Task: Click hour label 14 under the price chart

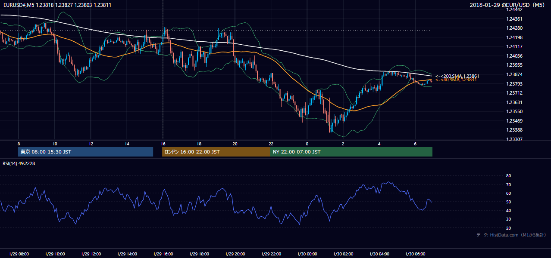Action: tap(127, 144)
